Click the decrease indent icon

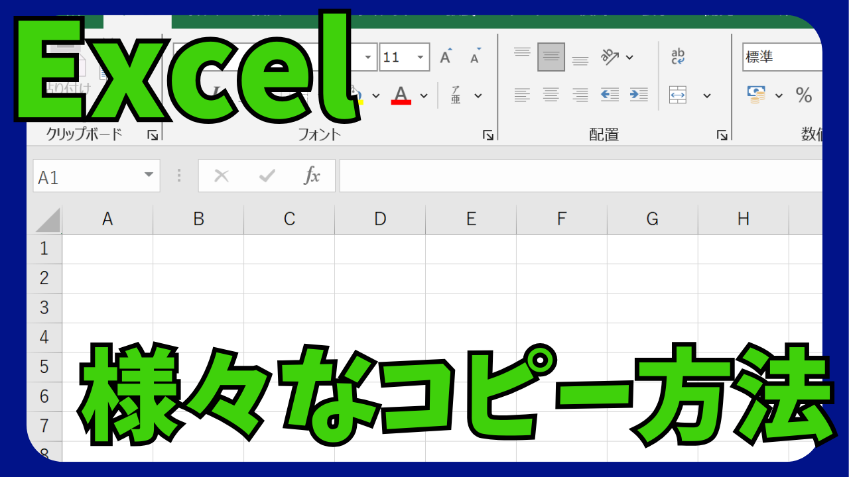[610, 95]
